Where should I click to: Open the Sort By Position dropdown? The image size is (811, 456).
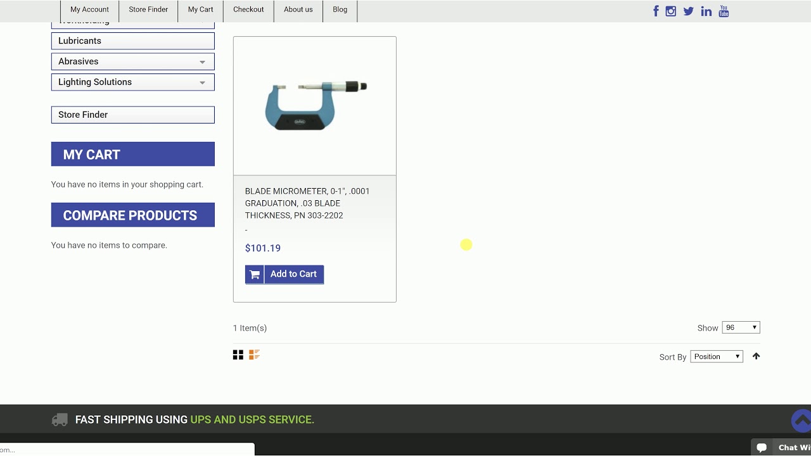[x=717, y=357]
